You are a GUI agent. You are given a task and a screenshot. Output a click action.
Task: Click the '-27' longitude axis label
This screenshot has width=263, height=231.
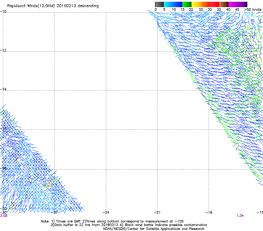54,213
